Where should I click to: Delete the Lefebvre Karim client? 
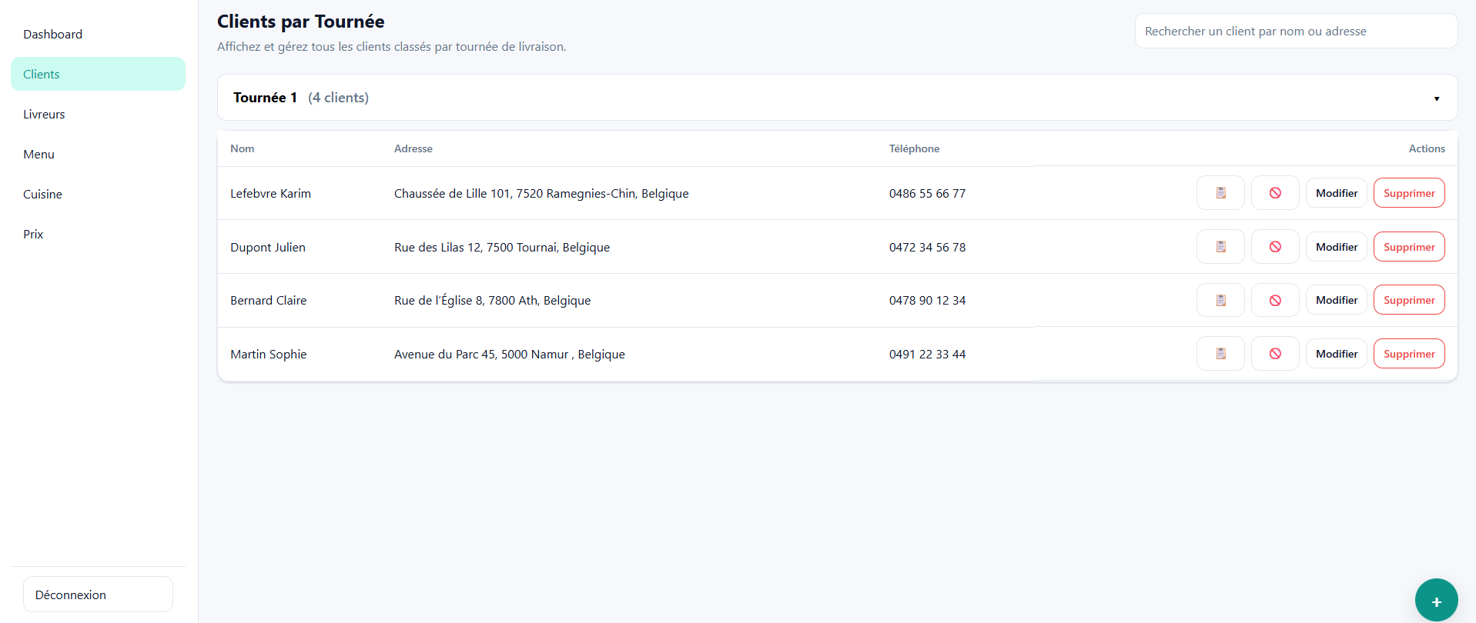pos(1409,193)
